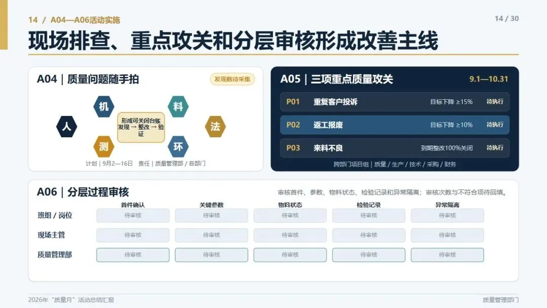Click 待审核 cell for 现场主管 异常隔离
This screenshot has height=308, width=547.
(447, 235)
